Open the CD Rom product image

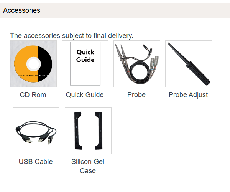(x=33, y=64)
